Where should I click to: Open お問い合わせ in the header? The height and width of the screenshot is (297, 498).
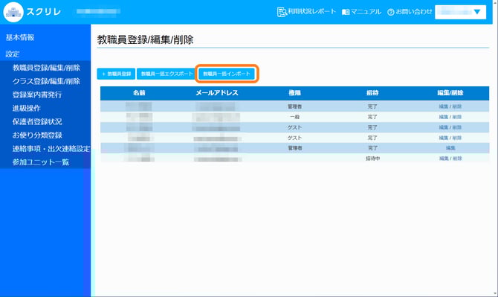coord(410,12)
